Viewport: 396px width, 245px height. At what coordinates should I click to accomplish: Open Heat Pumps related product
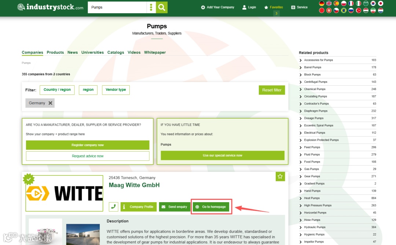pos(312,198)
